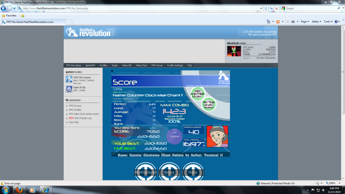Click the browser refresh icon
This screenshot has height=194, width=345.
tap(271, 8)
